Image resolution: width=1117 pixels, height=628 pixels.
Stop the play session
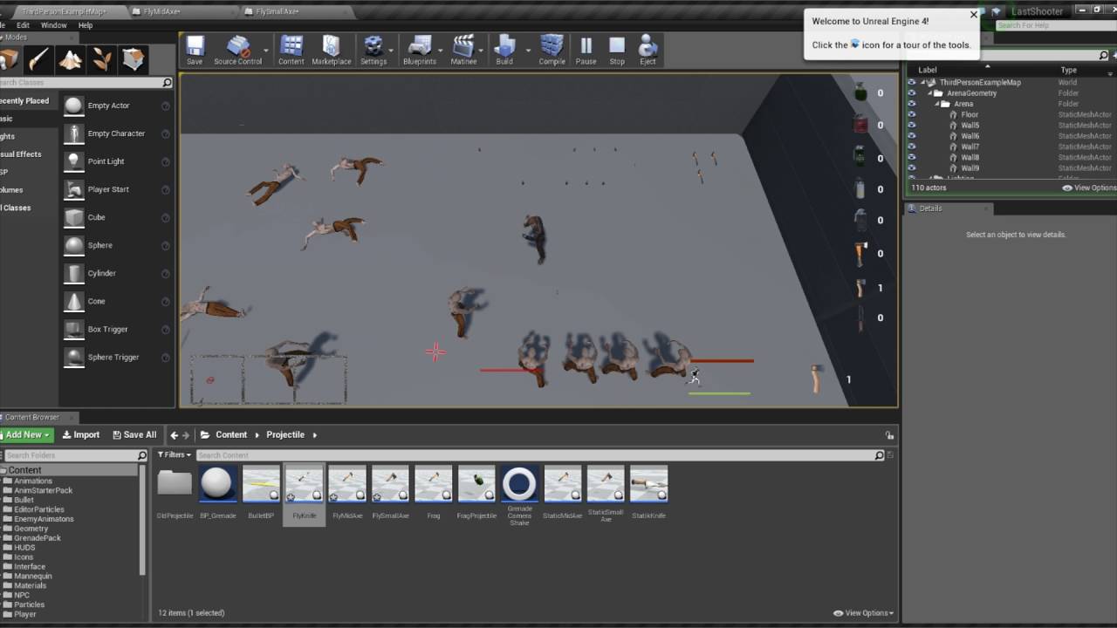(x=617, y=51)
